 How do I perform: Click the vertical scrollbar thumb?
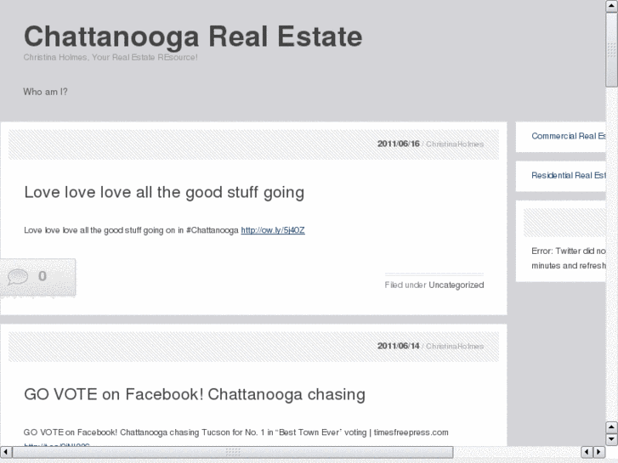tap(612, 49)
